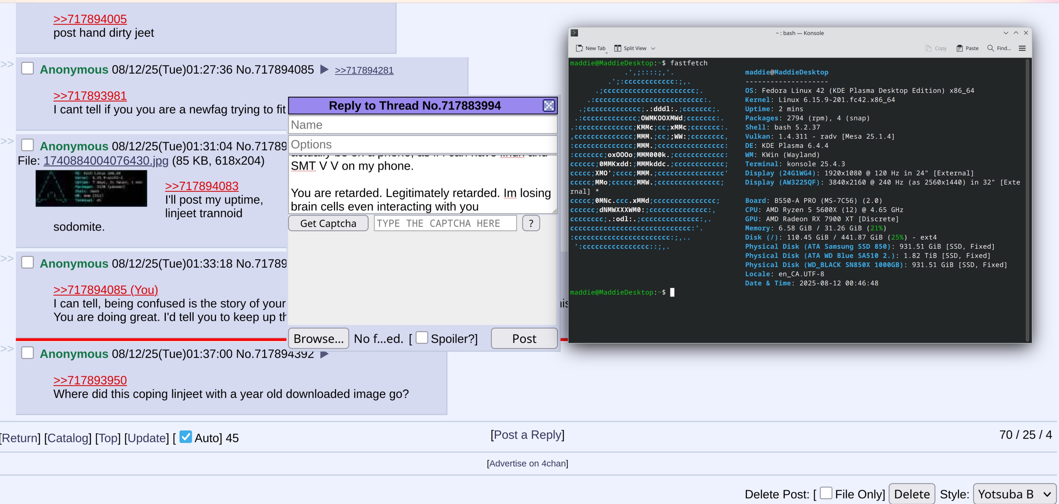
Task: Click the '~ : bash — Konsole' window title
Action: pos(799,33)
